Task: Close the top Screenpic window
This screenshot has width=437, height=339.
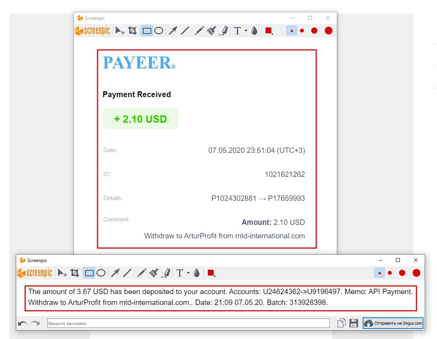Action: (x=328, y=18)
